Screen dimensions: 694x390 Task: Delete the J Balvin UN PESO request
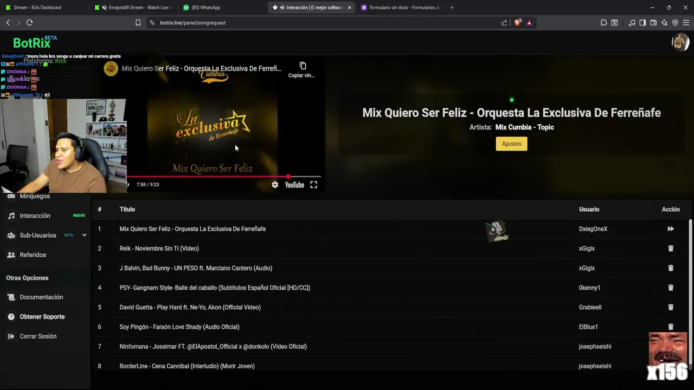[x=671, y=268]
